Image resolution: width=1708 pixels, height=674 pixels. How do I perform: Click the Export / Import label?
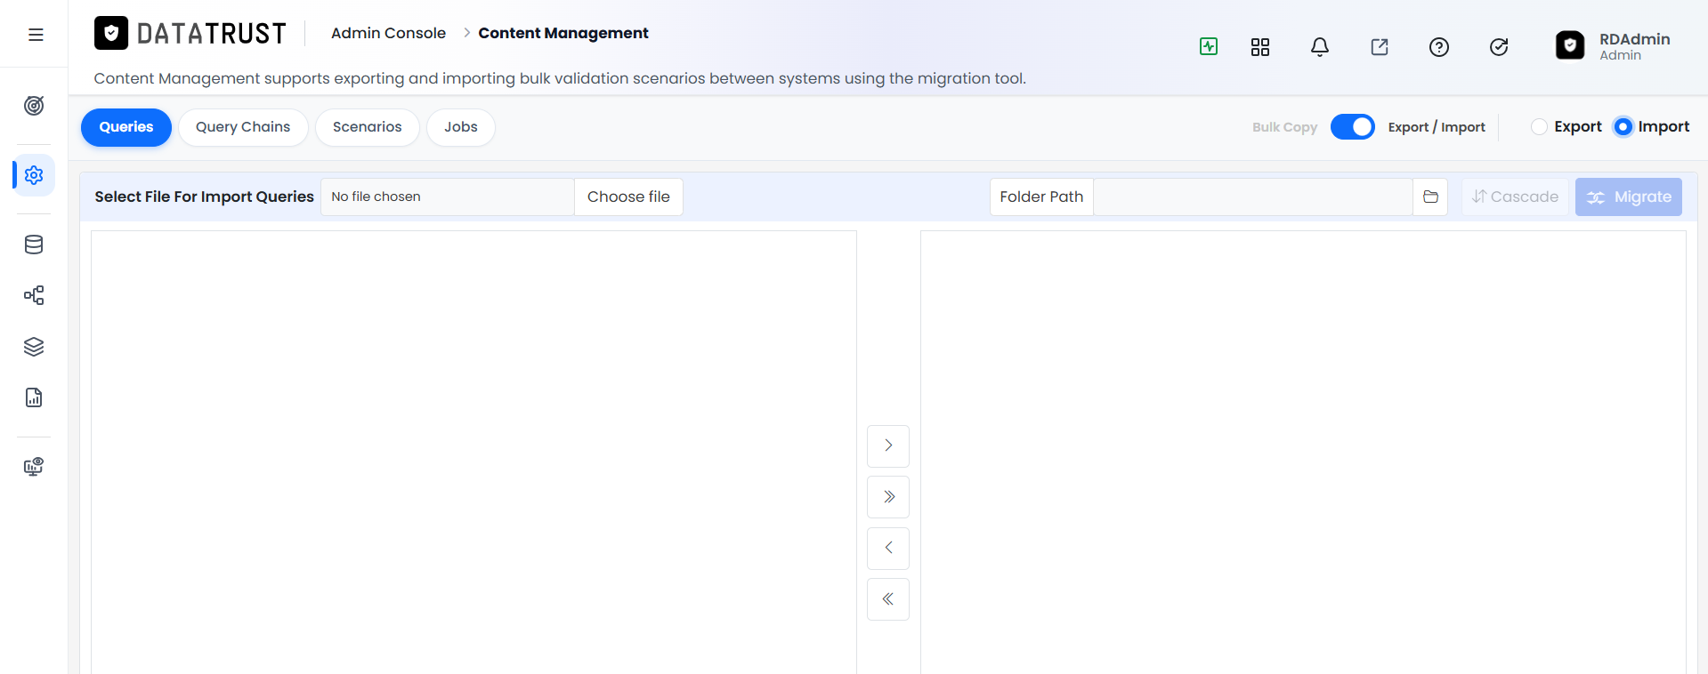point(1437,127)
